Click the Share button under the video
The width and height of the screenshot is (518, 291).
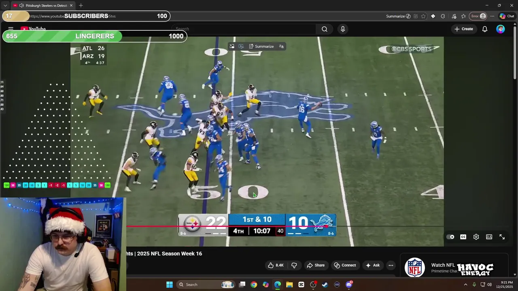pyautogui.click(x=316, y=265)
